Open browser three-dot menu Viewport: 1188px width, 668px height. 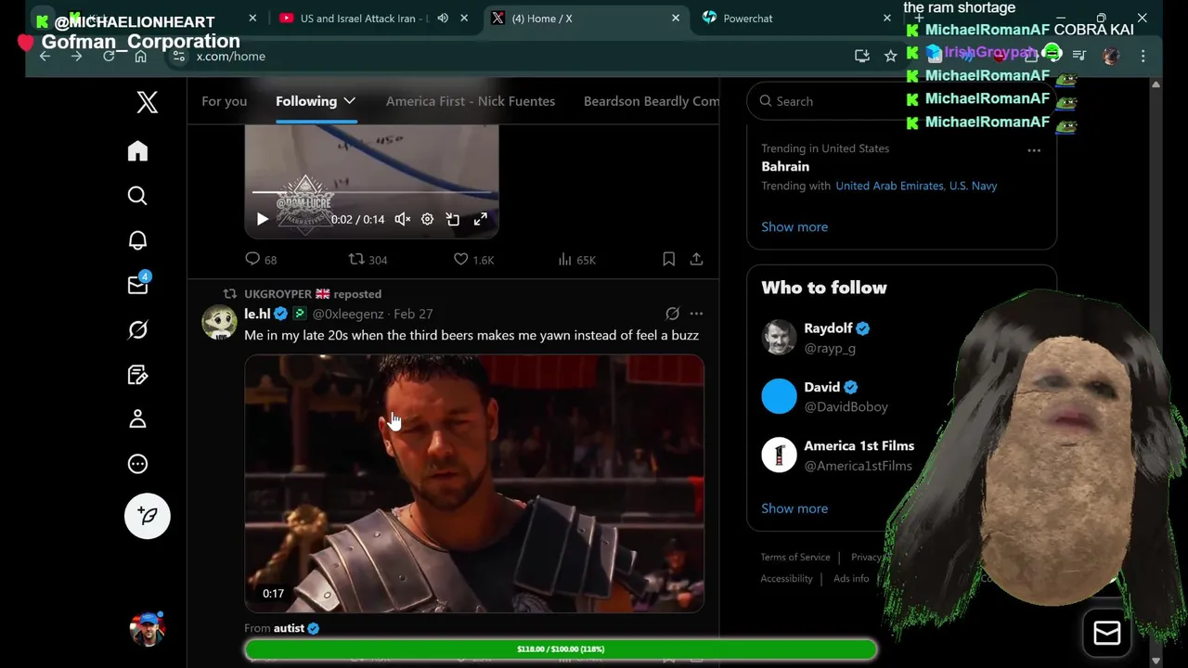(x=1143, y=57)
